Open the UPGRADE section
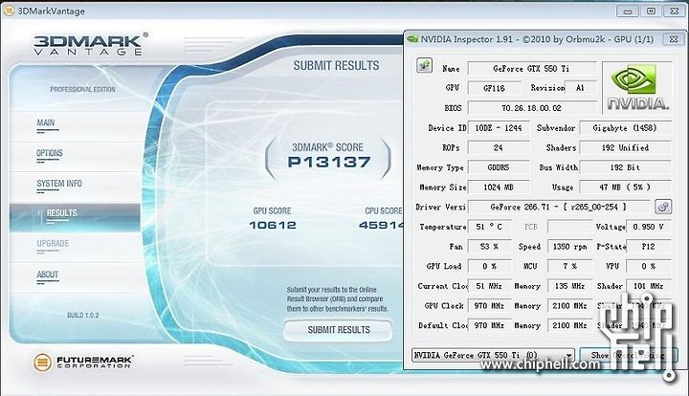This screenshot has height=396, width=689. tap(53, 243)
